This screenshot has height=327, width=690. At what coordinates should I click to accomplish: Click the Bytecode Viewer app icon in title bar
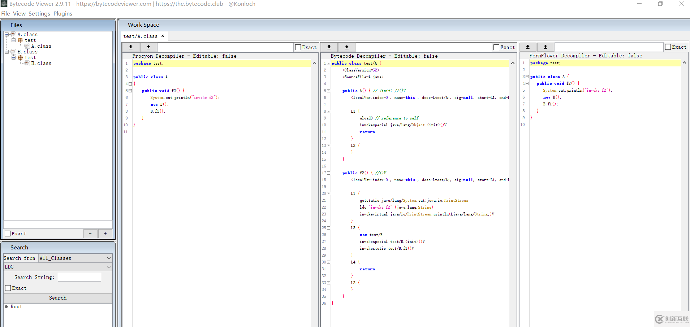pyautogui.click(x=4, y=4)
